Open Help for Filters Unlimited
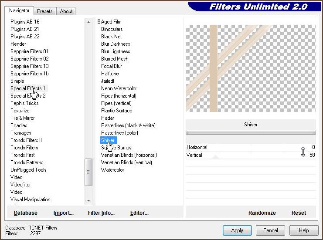This screenshot has width=323, height=240. tap(304, 230)
